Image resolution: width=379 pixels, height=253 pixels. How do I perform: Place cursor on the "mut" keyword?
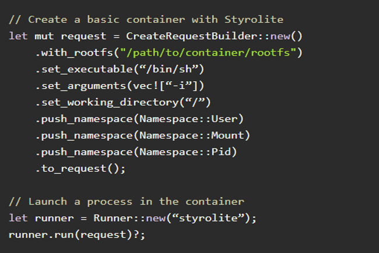44,36
